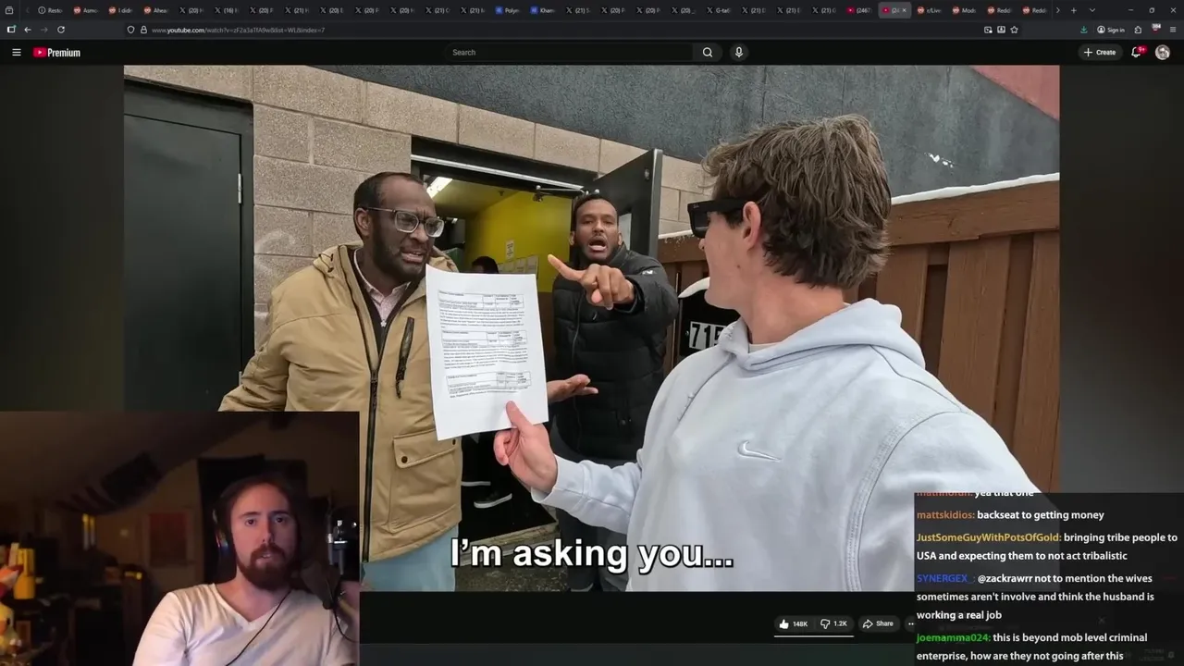Switch to the G-tail tab

pyautogui.click(x=718, y=10)
